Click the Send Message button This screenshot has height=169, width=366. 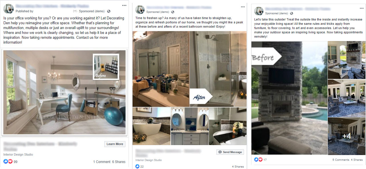click(x=230, y=152)
